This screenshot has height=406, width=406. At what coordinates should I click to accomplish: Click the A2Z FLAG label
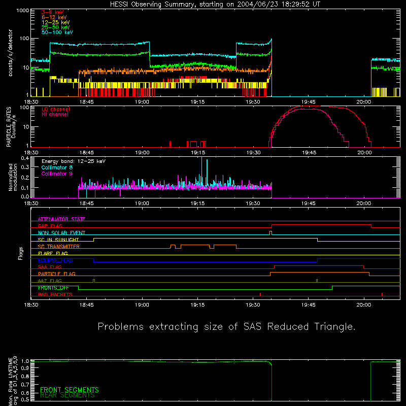(50, 281)
